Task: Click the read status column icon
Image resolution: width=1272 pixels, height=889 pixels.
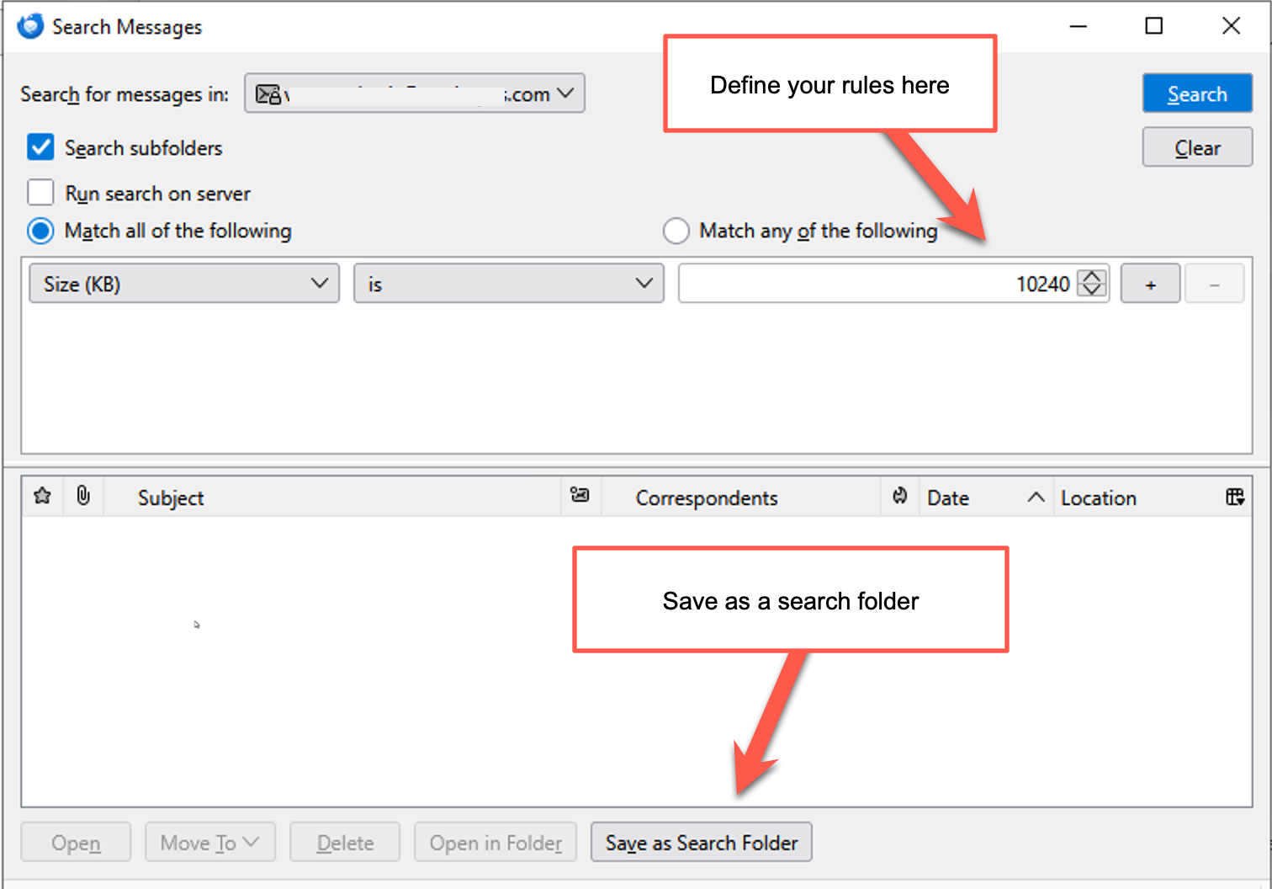Action: point(580,496)
